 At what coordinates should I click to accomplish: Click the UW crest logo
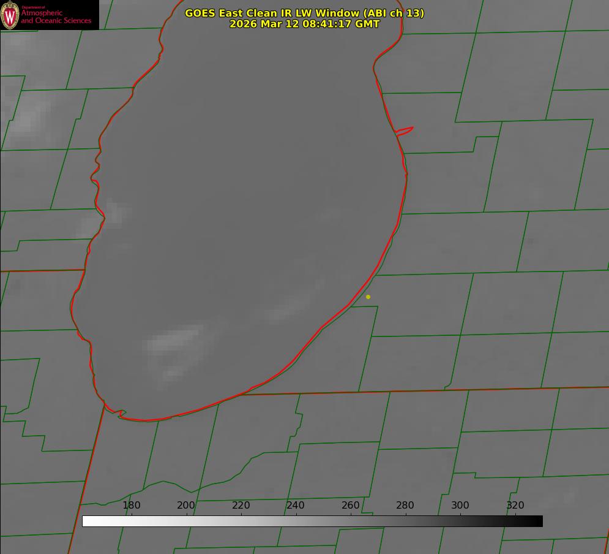click(x=10, y=15)
